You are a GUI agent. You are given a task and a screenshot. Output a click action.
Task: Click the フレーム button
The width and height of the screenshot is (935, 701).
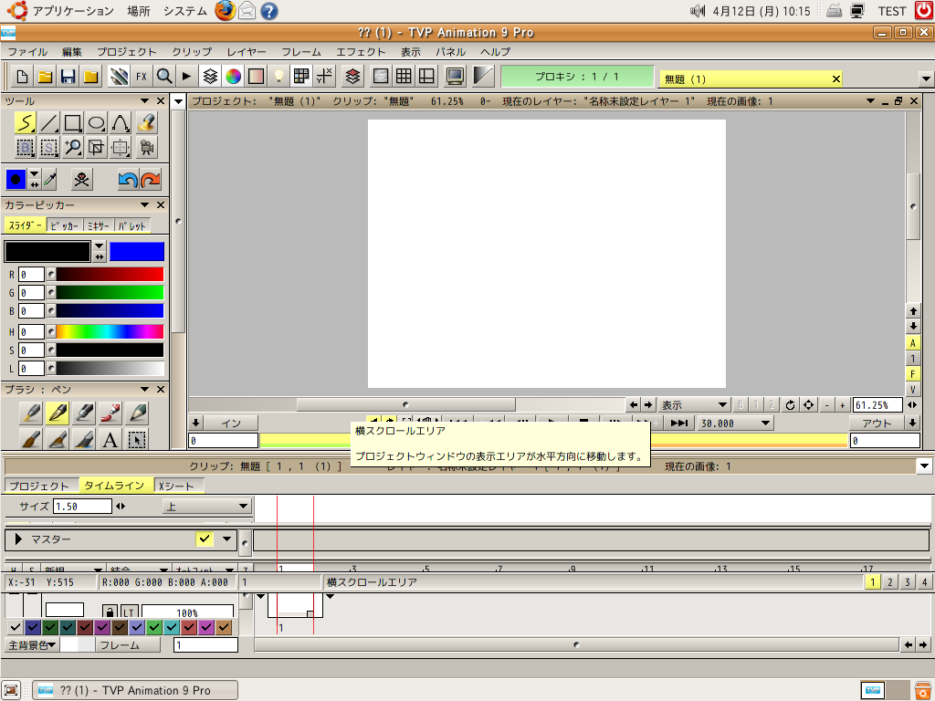[128, 645]
